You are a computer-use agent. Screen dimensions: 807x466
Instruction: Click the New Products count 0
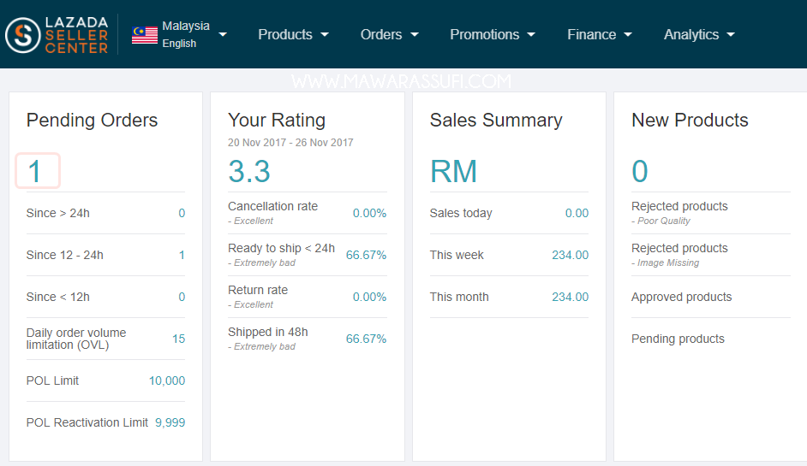(x=640, y=171)
